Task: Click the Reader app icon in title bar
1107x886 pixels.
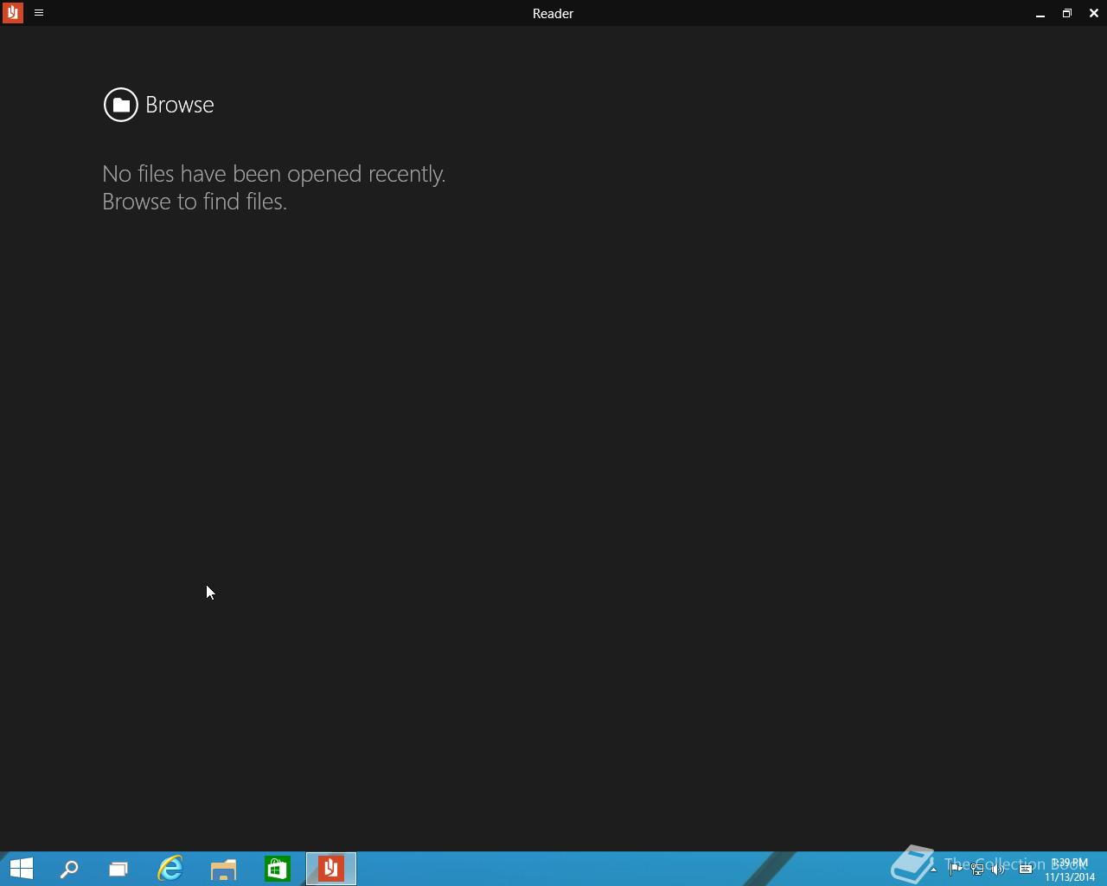Action: point(12,13)
